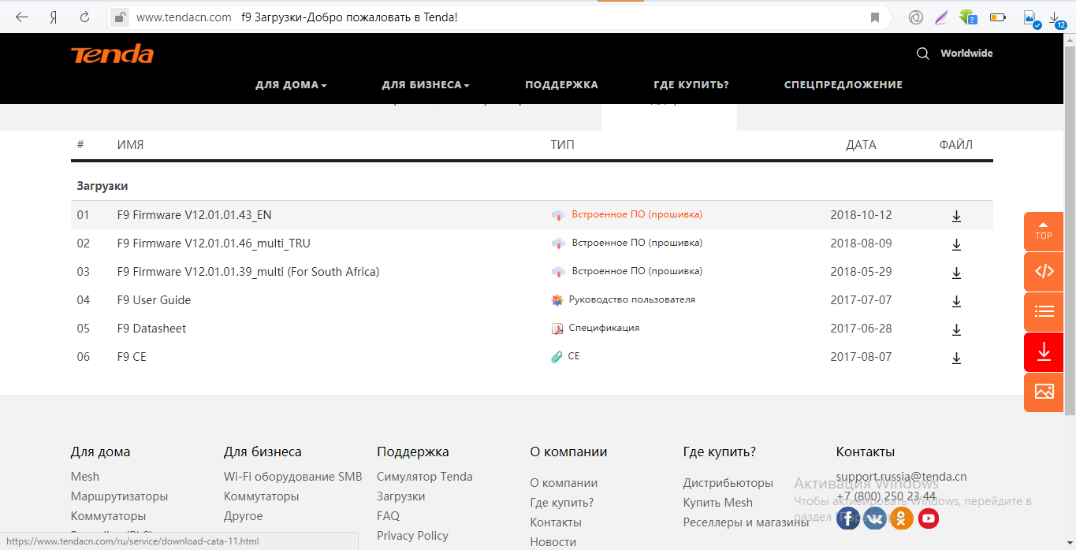
Task: Click the ТИП column header
Action: pos(562,145)
